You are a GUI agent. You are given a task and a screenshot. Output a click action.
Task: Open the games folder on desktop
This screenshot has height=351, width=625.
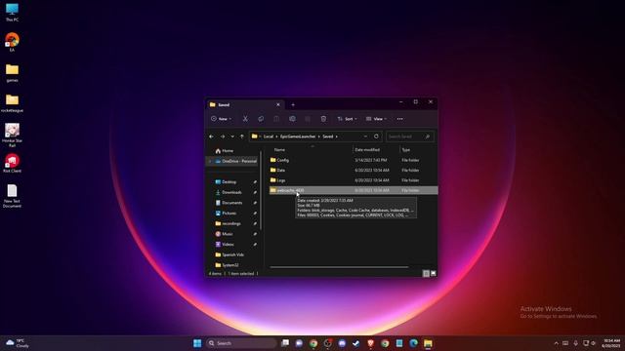(x=12, y=73)
